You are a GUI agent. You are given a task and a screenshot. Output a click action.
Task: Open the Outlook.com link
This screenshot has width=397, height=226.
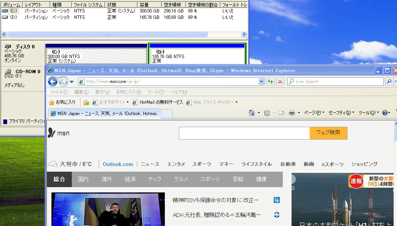pyautogui.click(x=118, y=164)
